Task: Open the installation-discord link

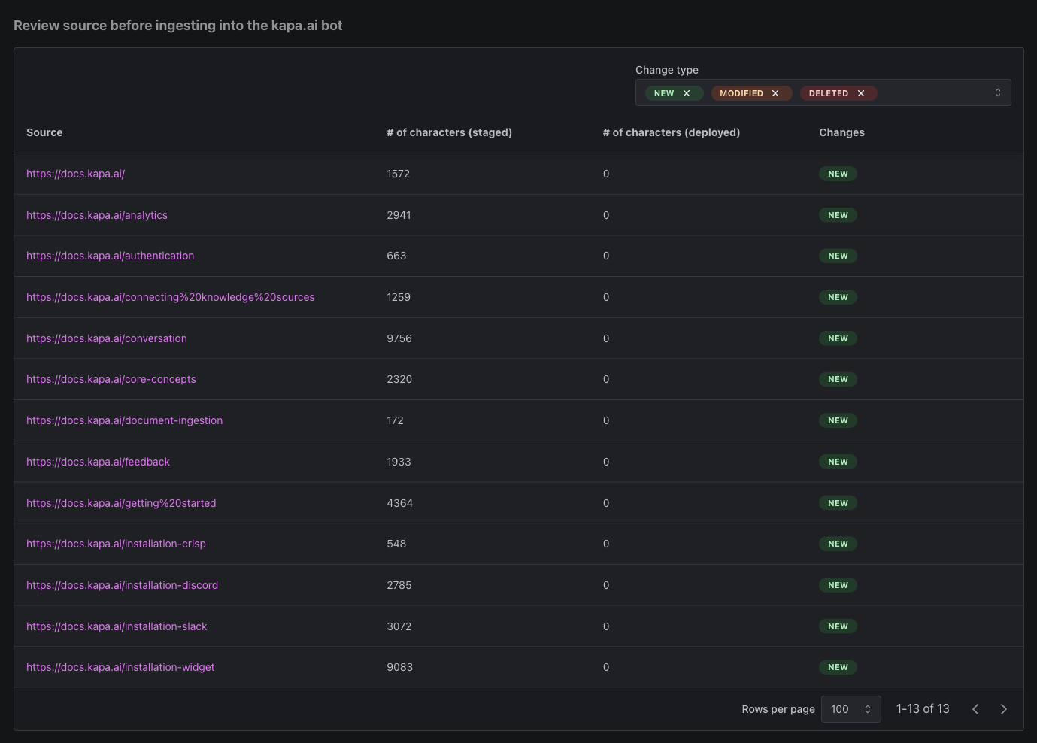Action: pyautogui.click(x=122, y=585)
